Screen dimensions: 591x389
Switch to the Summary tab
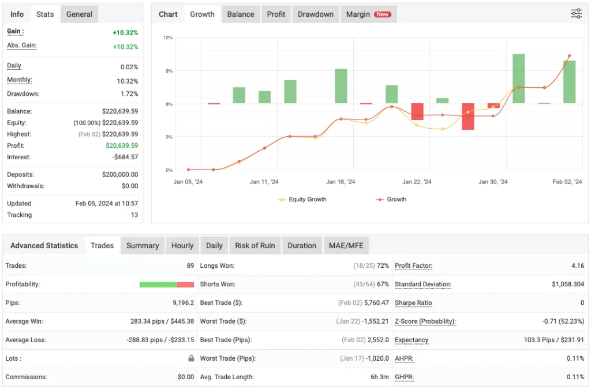(x=143, y=245)
